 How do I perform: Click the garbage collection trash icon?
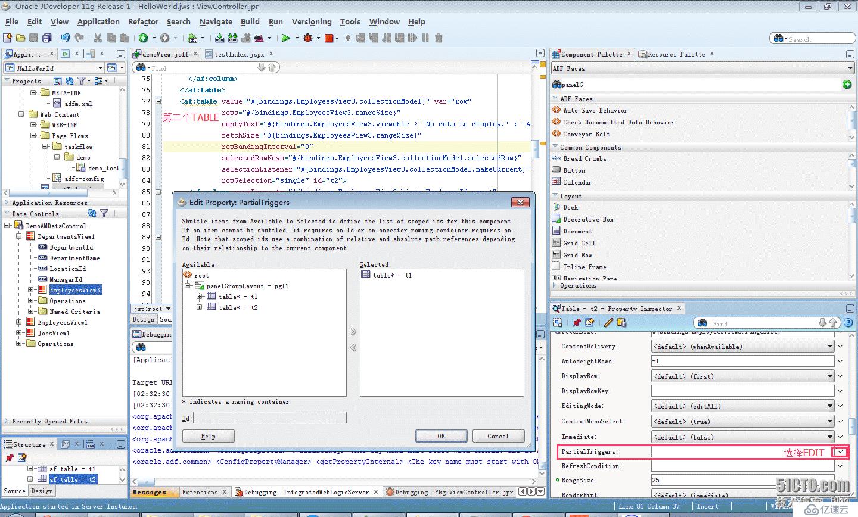point(439,38)
